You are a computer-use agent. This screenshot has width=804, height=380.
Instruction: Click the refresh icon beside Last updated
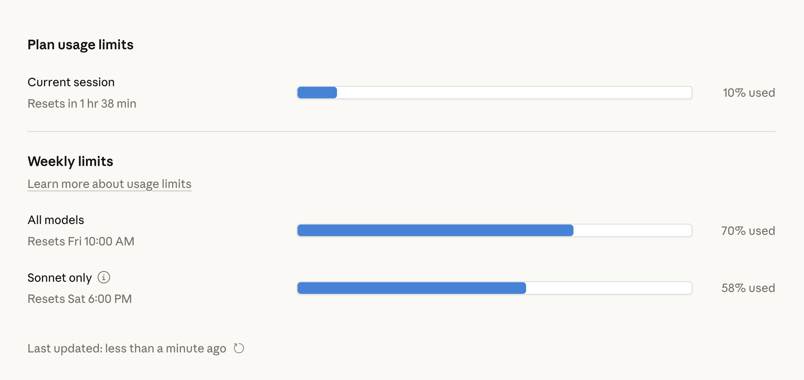click(x=239, y=348)
